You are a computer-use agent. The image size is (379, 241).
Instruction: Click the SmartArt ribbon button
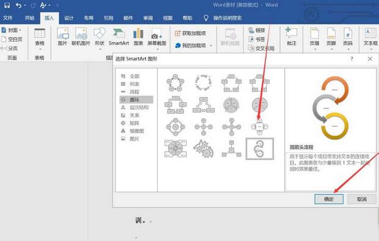point(119,37)
